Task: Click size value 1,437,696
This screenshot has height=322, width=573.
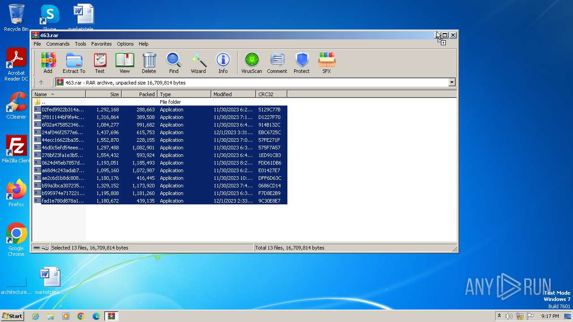Action: pos(108,132)
